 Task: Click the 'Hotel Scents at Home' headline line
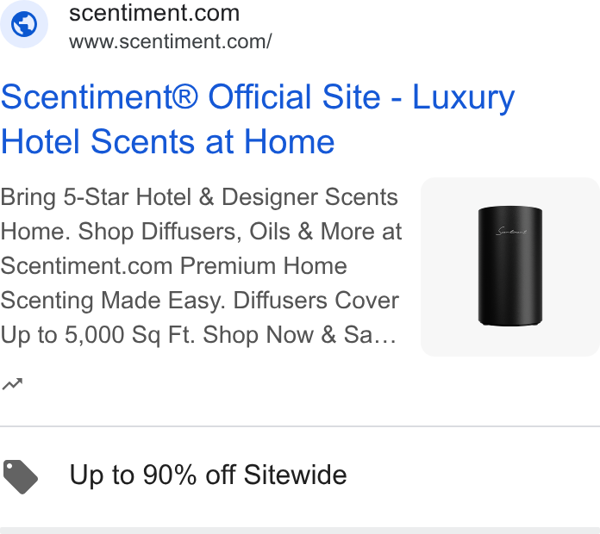pos(167,142)
